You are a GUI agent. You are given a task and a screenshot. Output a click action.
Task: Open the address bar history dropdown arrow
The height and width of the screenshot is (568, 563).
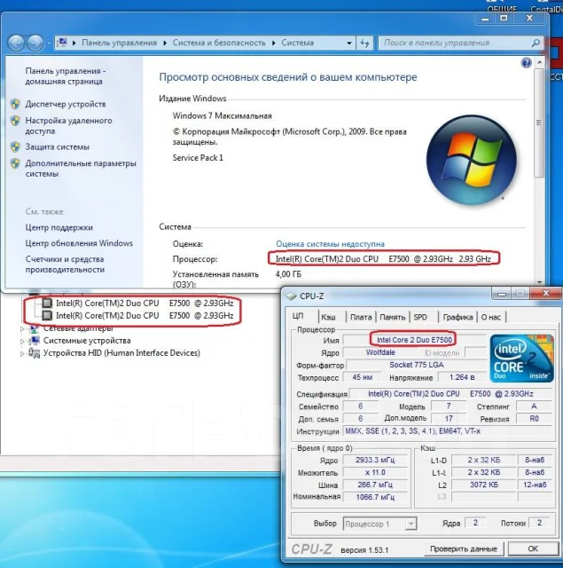348,43
